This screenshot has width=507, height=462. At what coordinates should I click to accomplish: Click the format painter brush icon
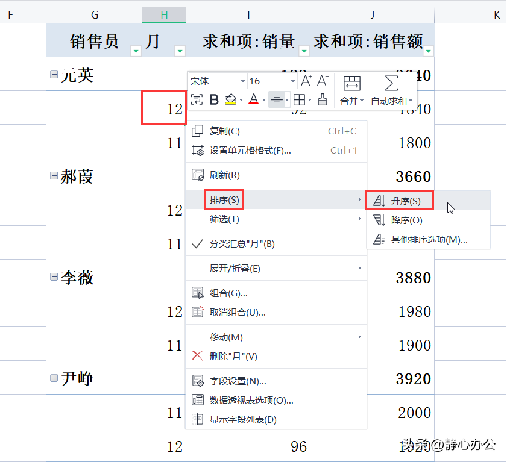pyautogui.click(x=323, y=99)
